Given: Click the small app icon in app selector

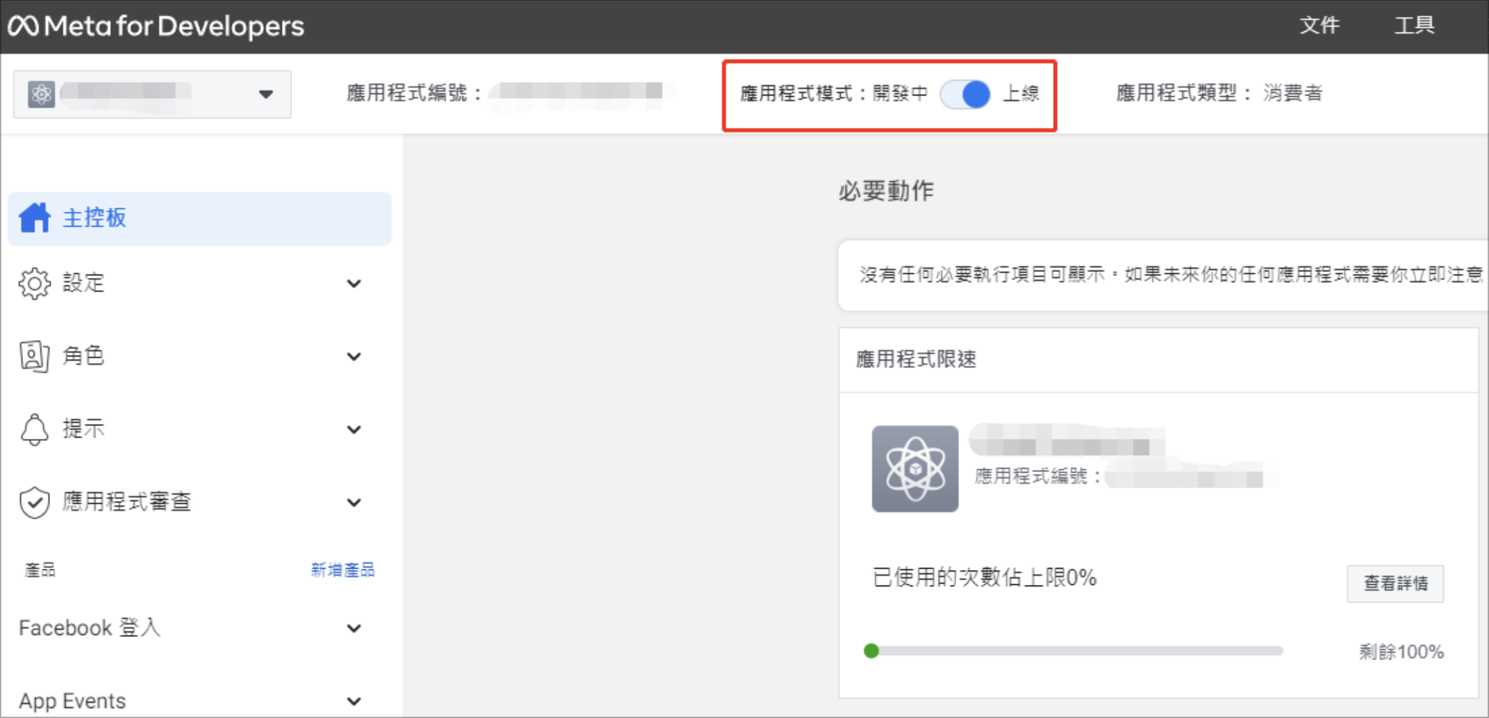Looking at the screenshot, I should tap(41, 94).
